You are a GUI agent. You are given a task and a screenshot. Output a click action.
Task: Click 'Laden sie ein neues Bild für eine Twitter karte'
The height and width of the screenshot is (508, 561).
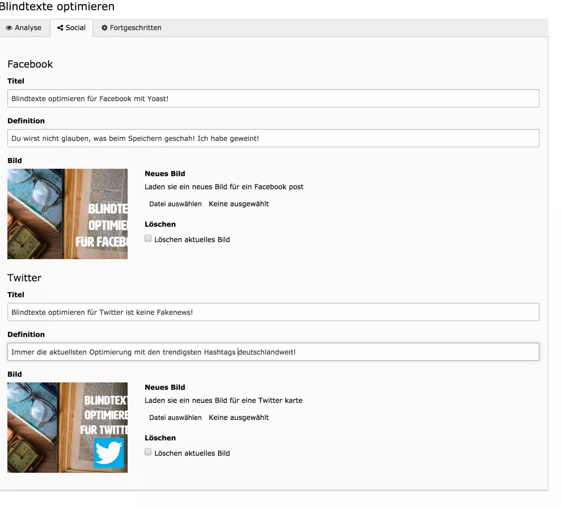click(224, 400)
